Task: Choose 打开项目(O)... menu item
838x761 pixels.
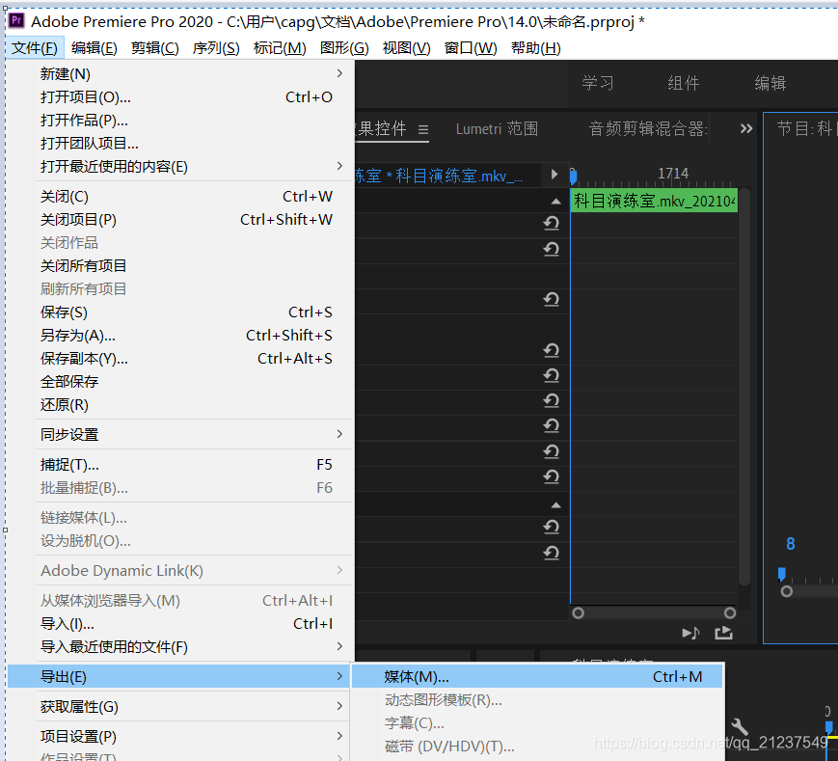Action: 179,97
